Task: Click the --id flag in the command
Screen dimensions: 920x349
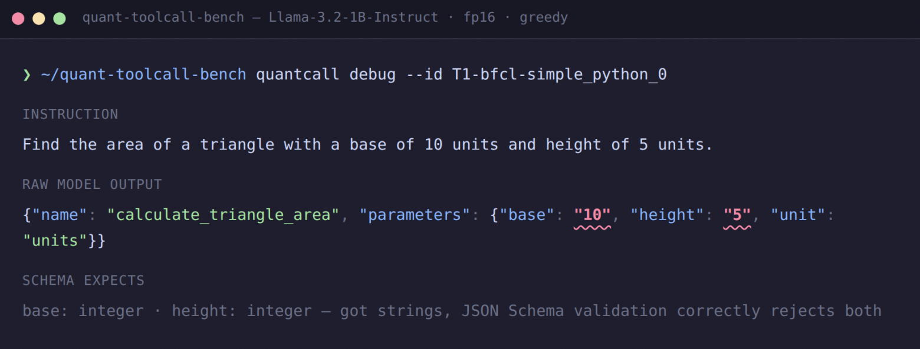Action: tap(424, 75)
